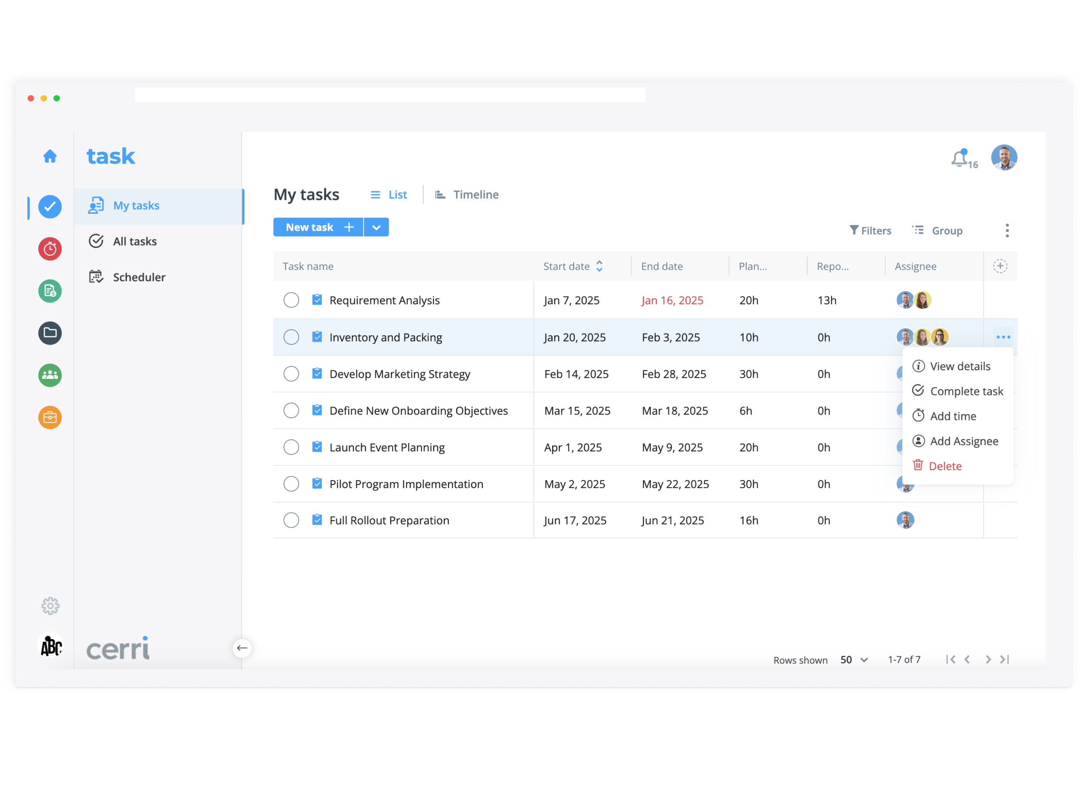Image resolution: width=1087 pixels, height=797 pixels.
Task: Open the Filters button
Action: pyautogui.click(x=870, y=231)
